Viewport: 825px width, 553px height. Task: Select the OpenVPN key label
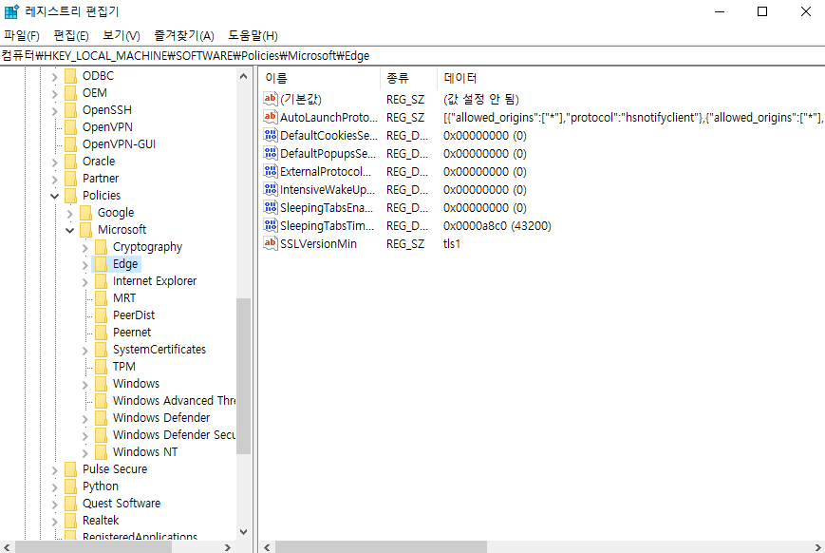coord(107,127)
